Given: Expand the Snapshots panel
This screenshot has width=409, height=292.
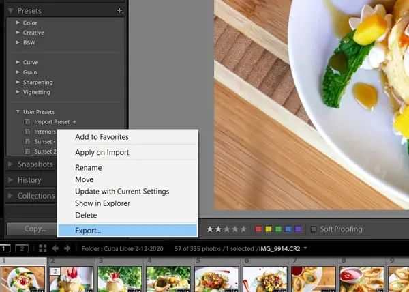Looking at the screenshot, I should pos(11,164).
